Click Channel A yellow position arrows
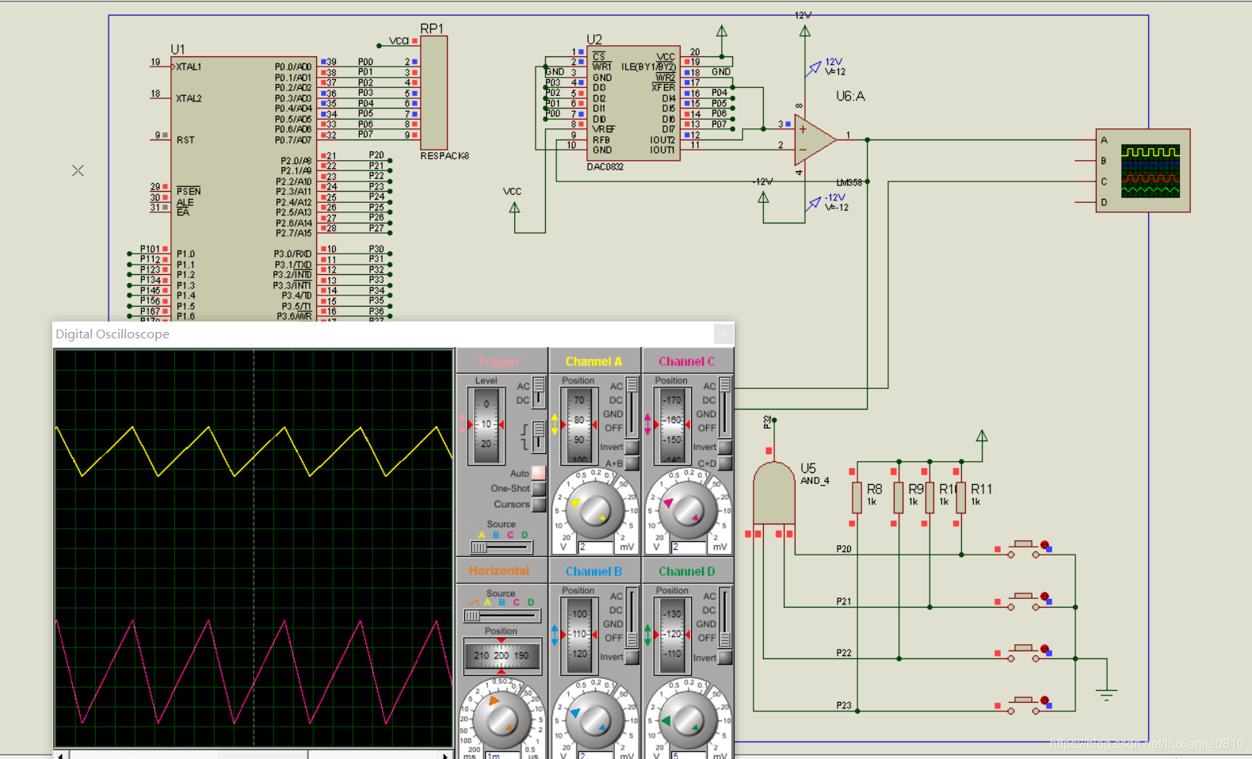This screenshot has width=1252, height=759. [x=554, y=425]
